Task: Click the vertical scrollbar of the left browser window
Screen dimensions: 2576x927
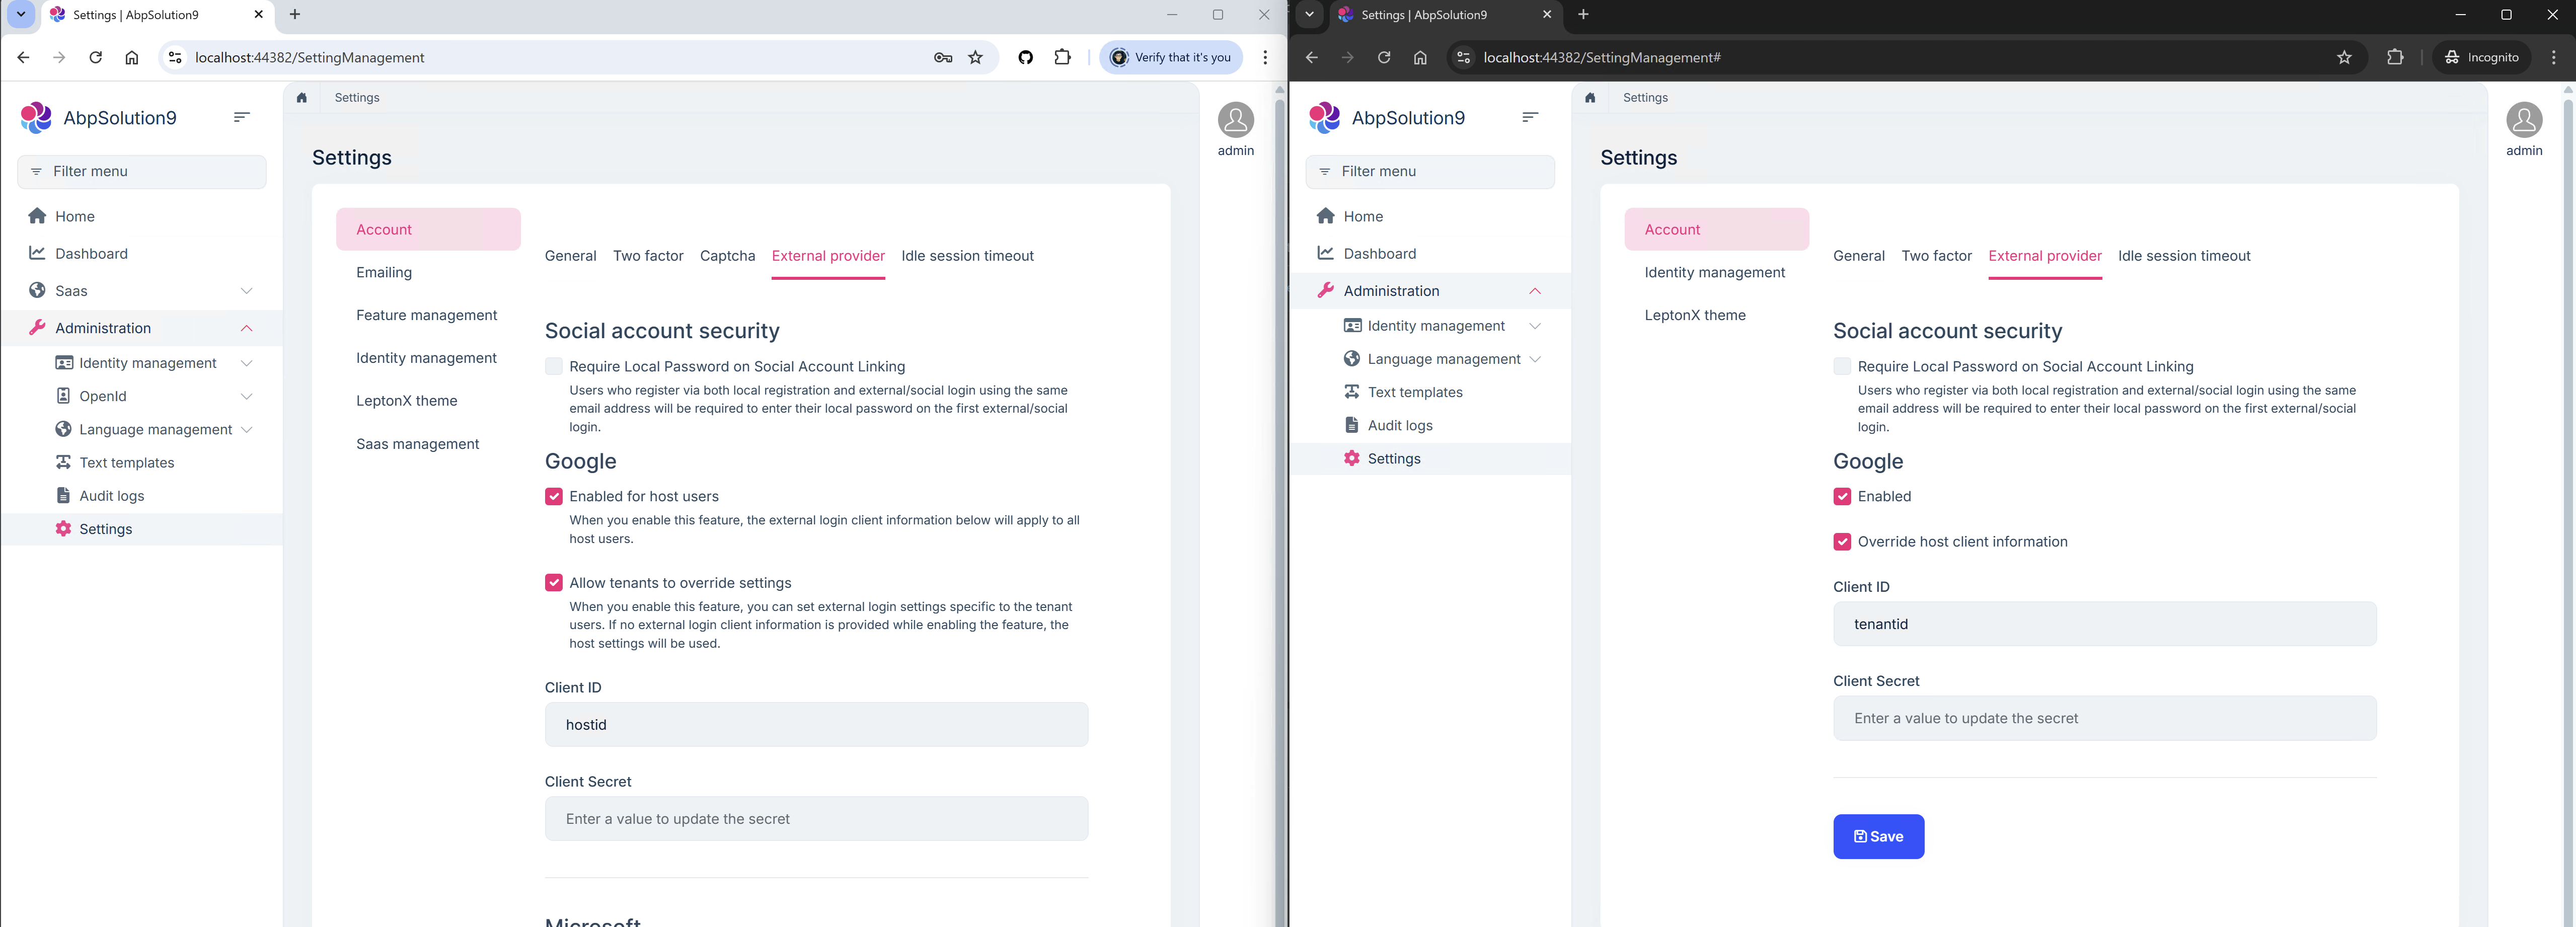Action: pyautogui.click(x=1279, y=500)
